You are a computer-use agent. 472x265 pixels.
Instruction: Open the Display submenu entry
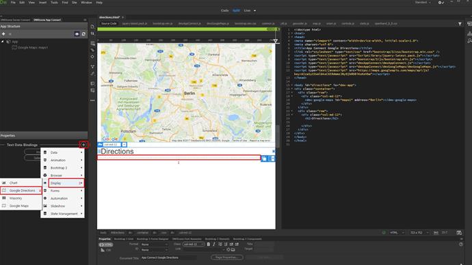(66, 183)
